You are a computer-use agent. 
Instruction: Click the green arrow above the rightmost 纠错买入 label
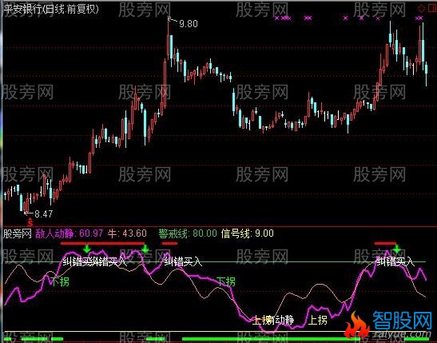pyautogui.click(x=396, y=249)
